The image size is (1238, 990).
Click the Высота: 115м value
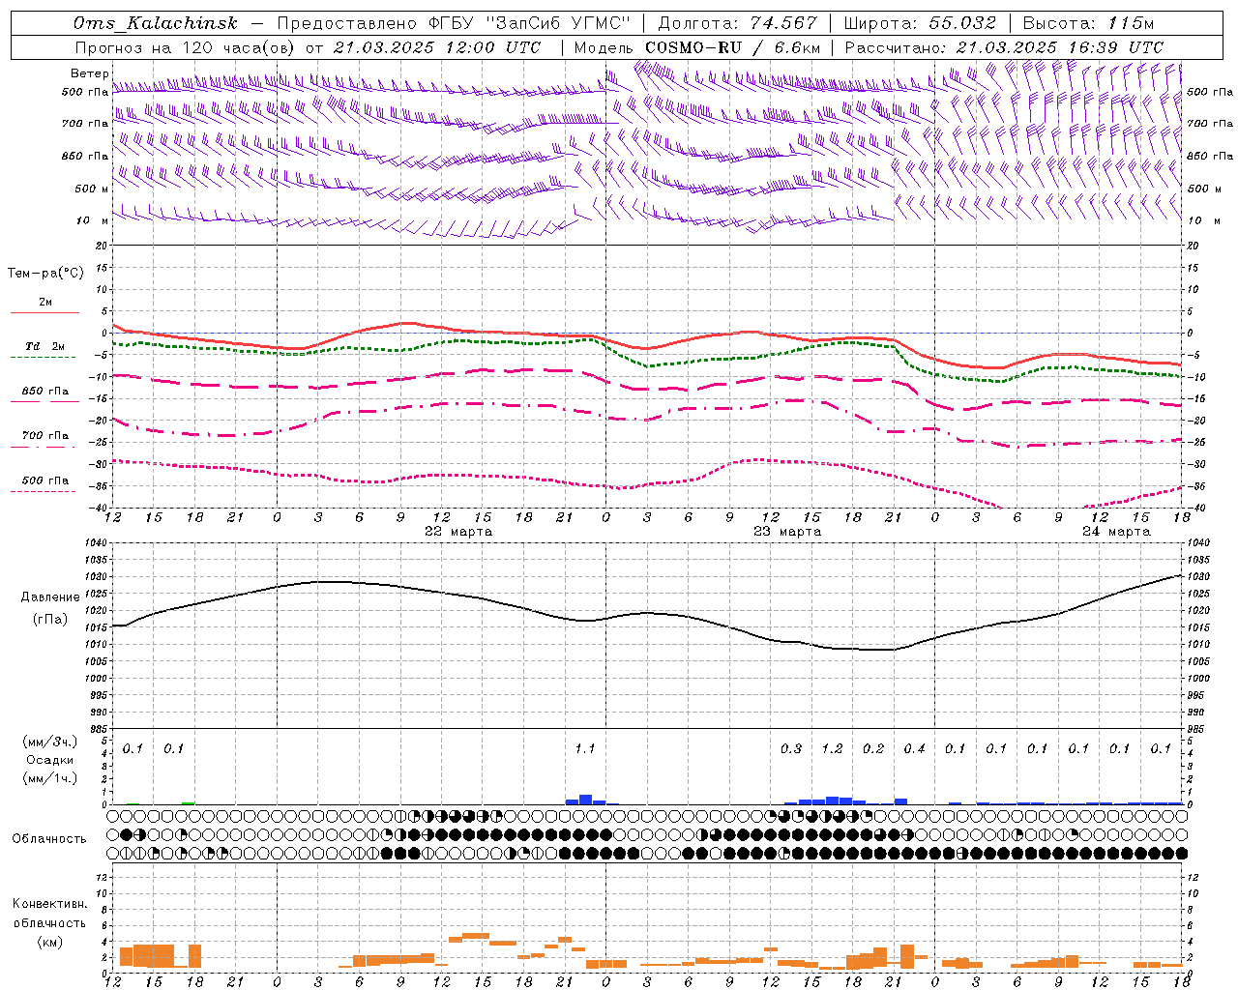tap(1088, 24)
